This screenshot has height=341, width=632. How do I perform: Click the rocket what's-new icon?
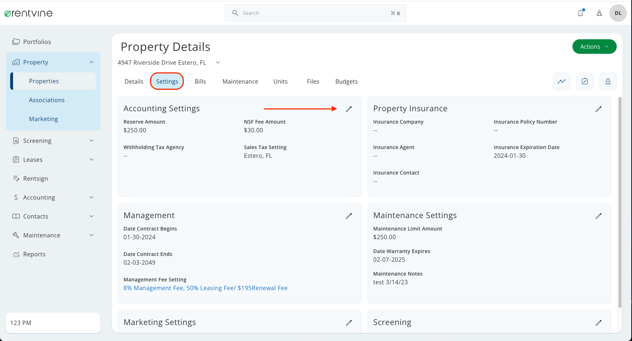[x=599, y=13]
